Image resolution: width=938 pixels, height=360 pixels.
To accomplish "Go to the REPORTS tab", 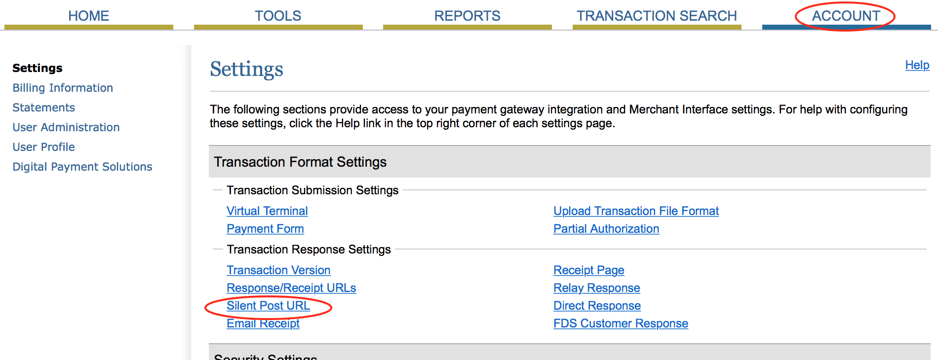I will coord(467,16).
